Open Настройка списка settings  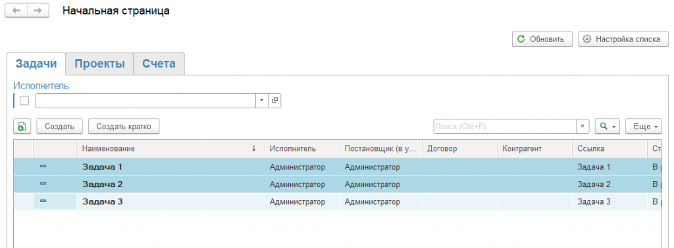[623, 39]
